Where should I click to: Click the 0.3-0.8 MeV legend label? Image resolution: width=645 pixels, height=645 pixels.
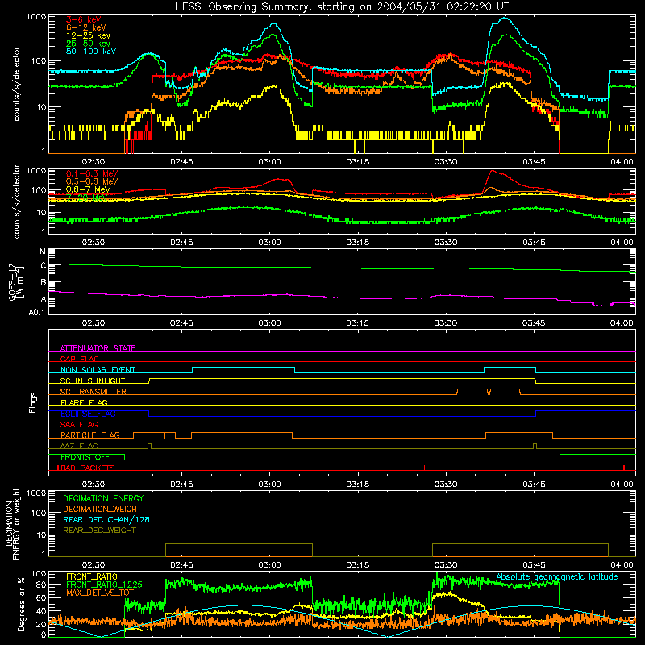(x=92, y=181)
